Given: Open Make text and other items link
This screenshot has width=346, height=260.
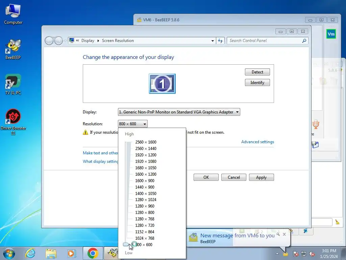Looking at the screenshot, I should click(100, 153).
